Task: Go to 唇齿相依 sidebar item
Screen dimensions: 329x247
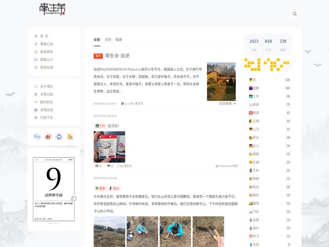Action: 47,52
